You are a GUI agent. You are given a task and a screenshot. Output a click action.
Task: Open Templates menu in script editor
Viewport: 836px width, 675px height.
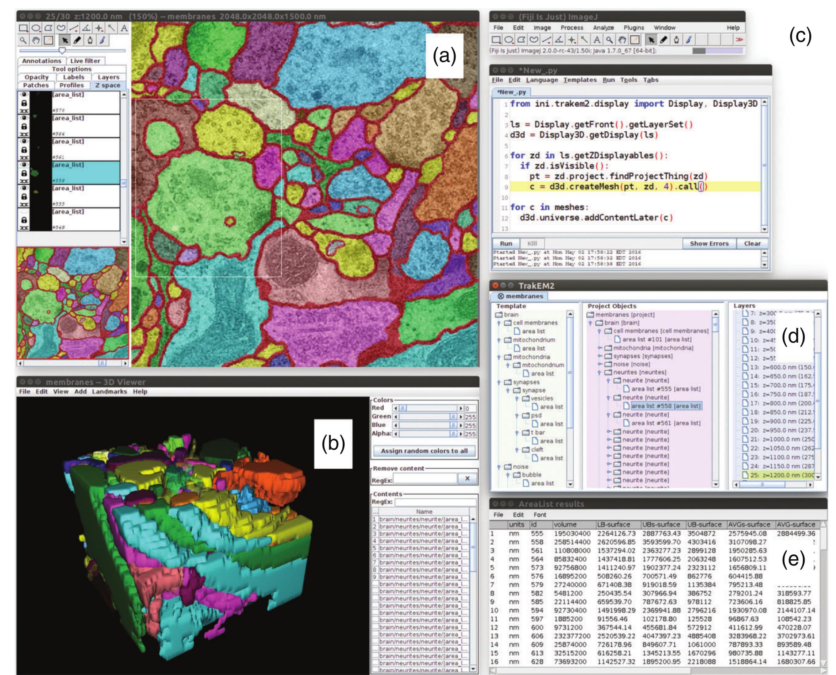pos(580,80)
